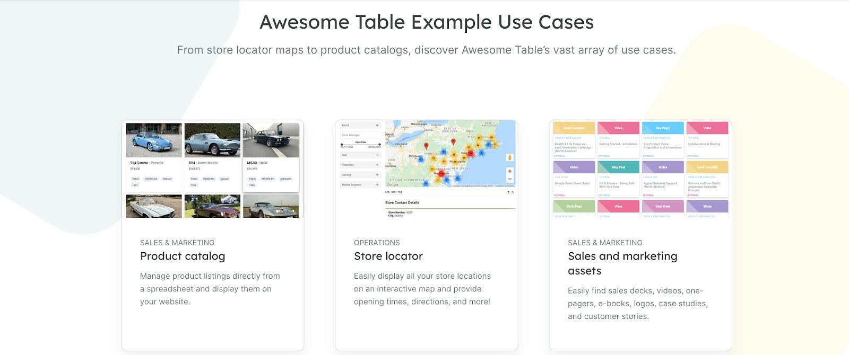
Task: Select the teal Blog Post card header
Action: tap(618, 167)
